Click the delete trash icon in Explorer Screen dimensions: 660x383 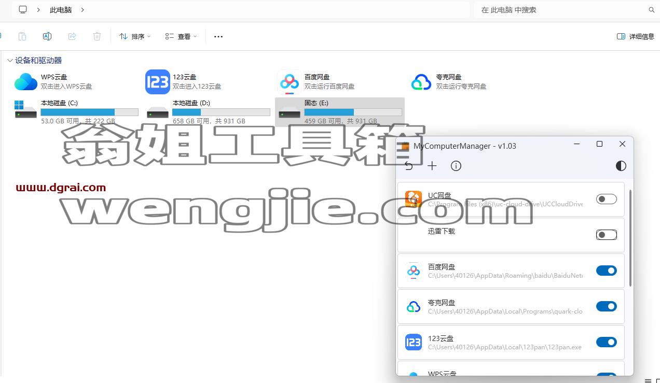tap(97, 36)
